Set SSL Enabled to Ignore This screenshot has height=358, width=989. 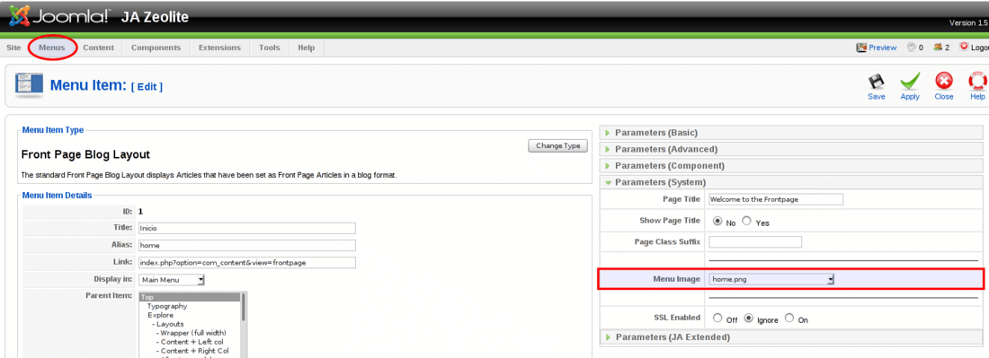(x=749, y=319)
